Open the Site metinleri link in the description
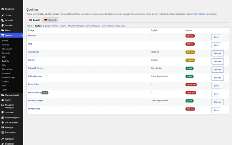The width and height of the screenshot is (232, 145). pyautogui.click(x=199, y=14)
